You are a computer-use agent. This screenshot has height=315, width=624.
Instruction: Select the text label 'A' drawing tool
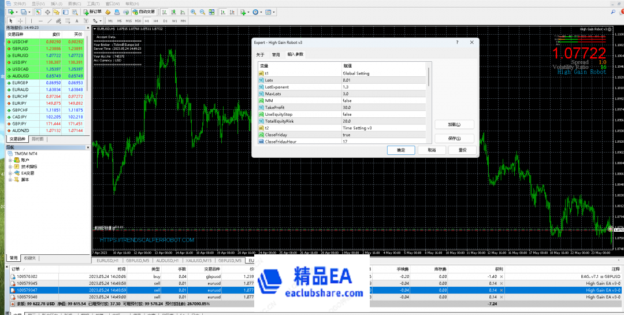77,21
